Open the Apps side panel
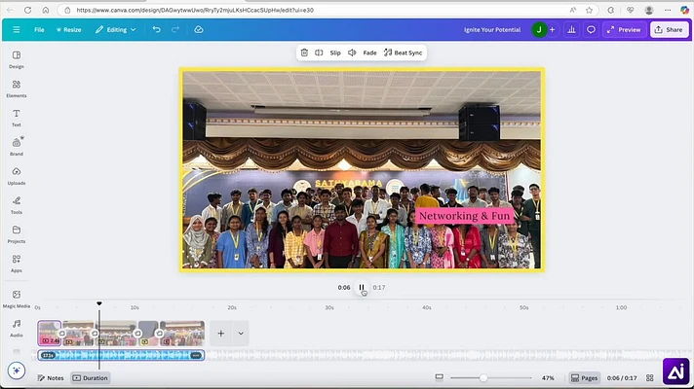Image resolution: width=694 pixels, height=389 pixels. tap(17, 264)
